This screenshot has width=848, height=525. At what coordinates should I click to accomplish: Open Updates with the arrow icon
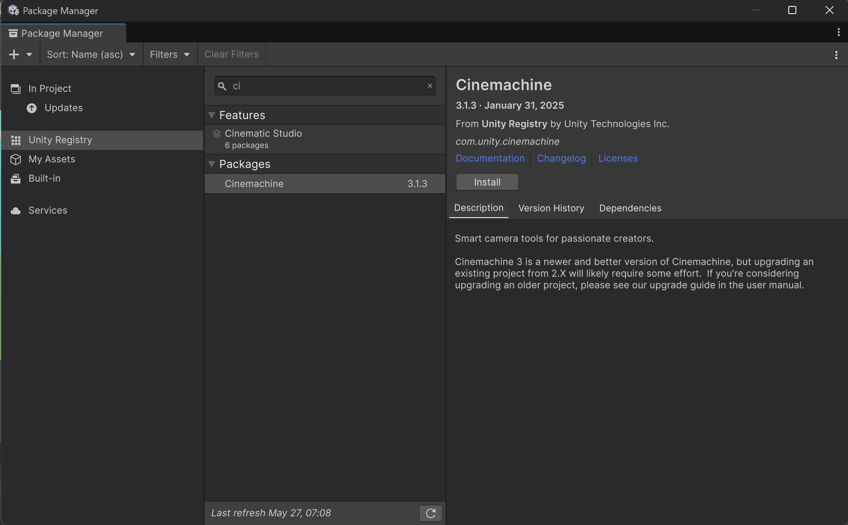pos(32,108)
